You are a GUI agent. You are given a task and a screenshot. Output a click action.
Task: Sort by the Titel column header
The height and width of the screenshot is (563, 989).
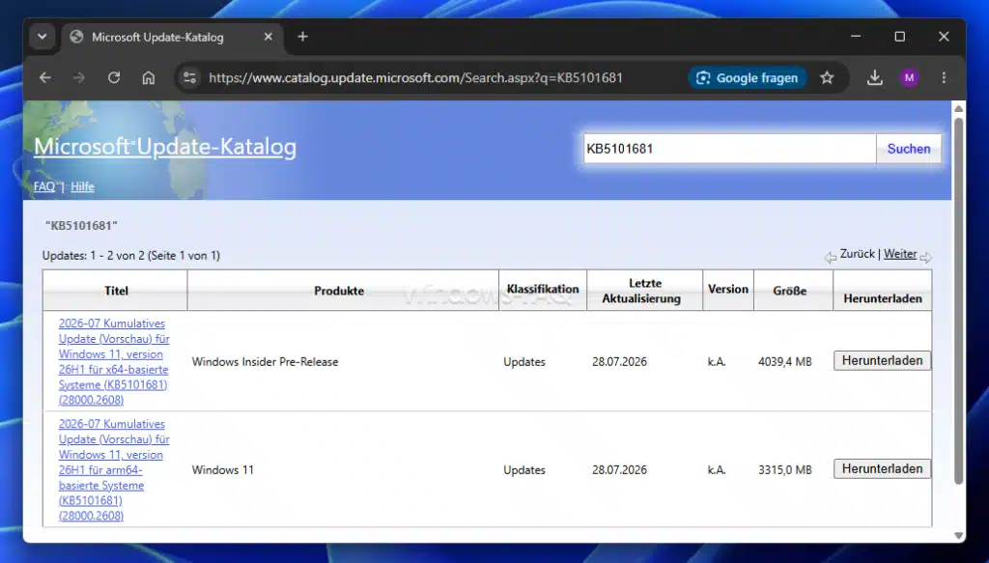point(116,291)
